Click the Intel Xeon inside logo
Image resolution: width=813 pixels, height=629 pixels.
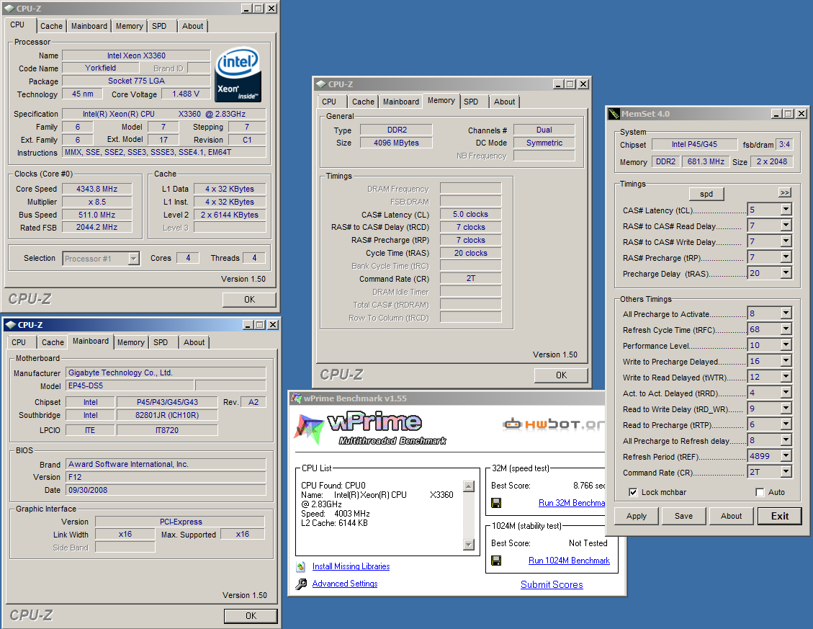[238, 75]
